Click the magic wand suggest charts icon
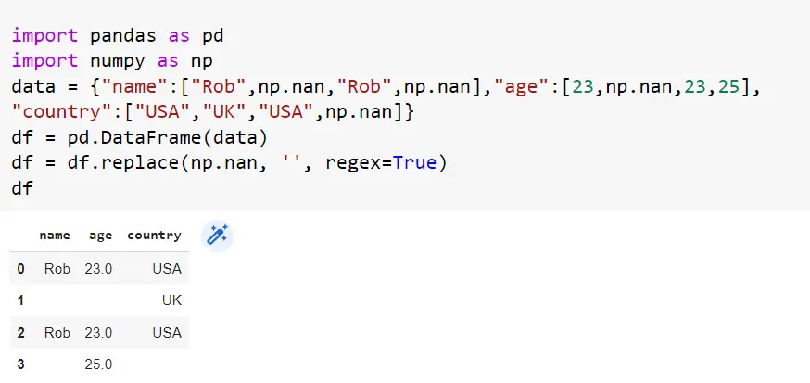Viewport: 810px width, 383px height. 218,236
